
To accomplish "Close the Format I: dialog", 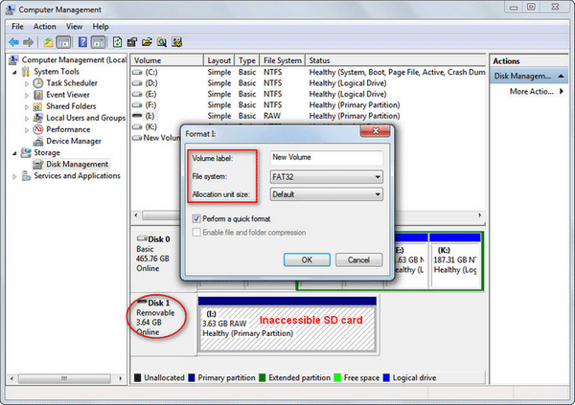I will pyautogui.click(x=375, y=131).
